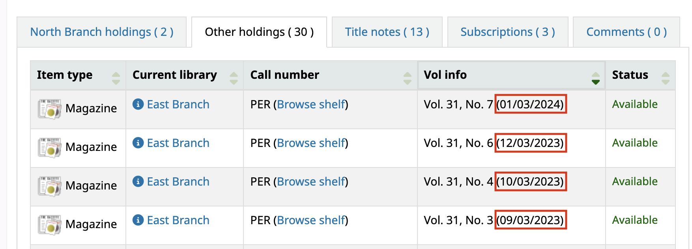
Task: Click info icon beside Vol. 31 No. 7 East Branch
Action: coord(138,104)
